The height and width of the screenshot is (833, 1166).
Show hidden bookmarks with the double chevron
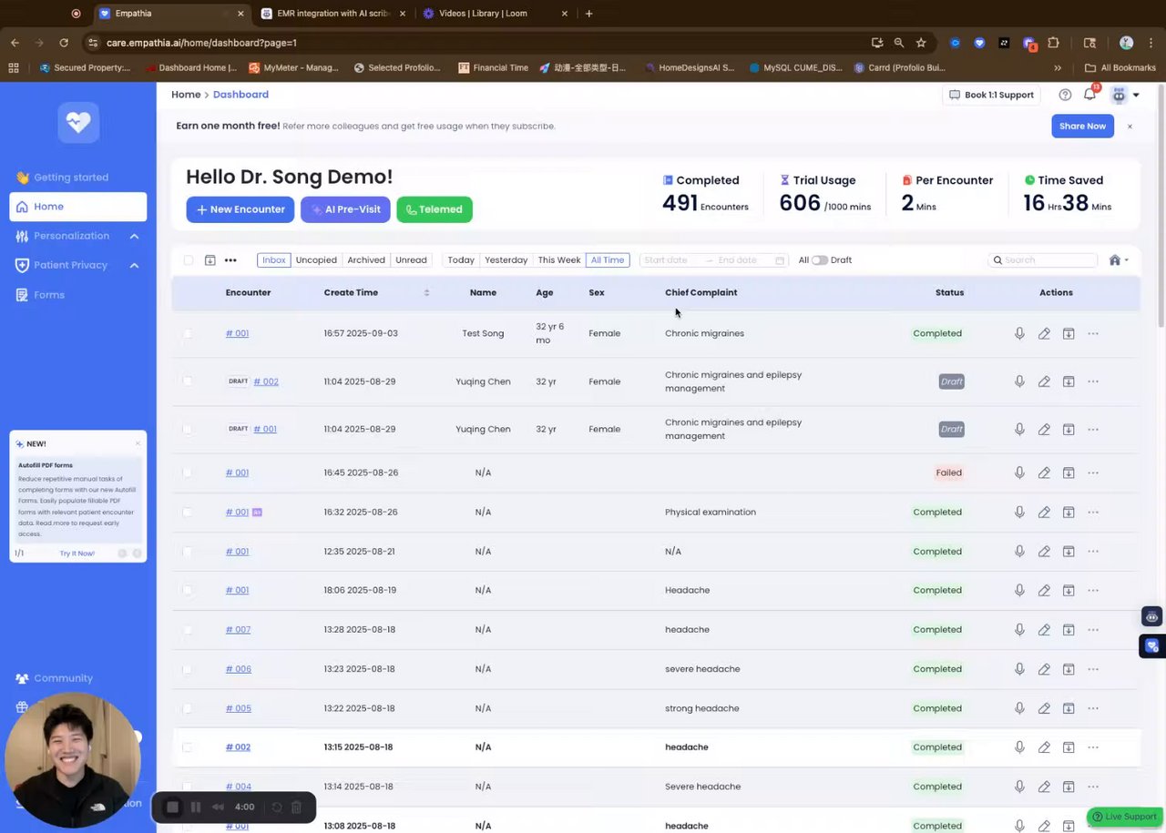pyautogui.click(x=1058, y=67)
